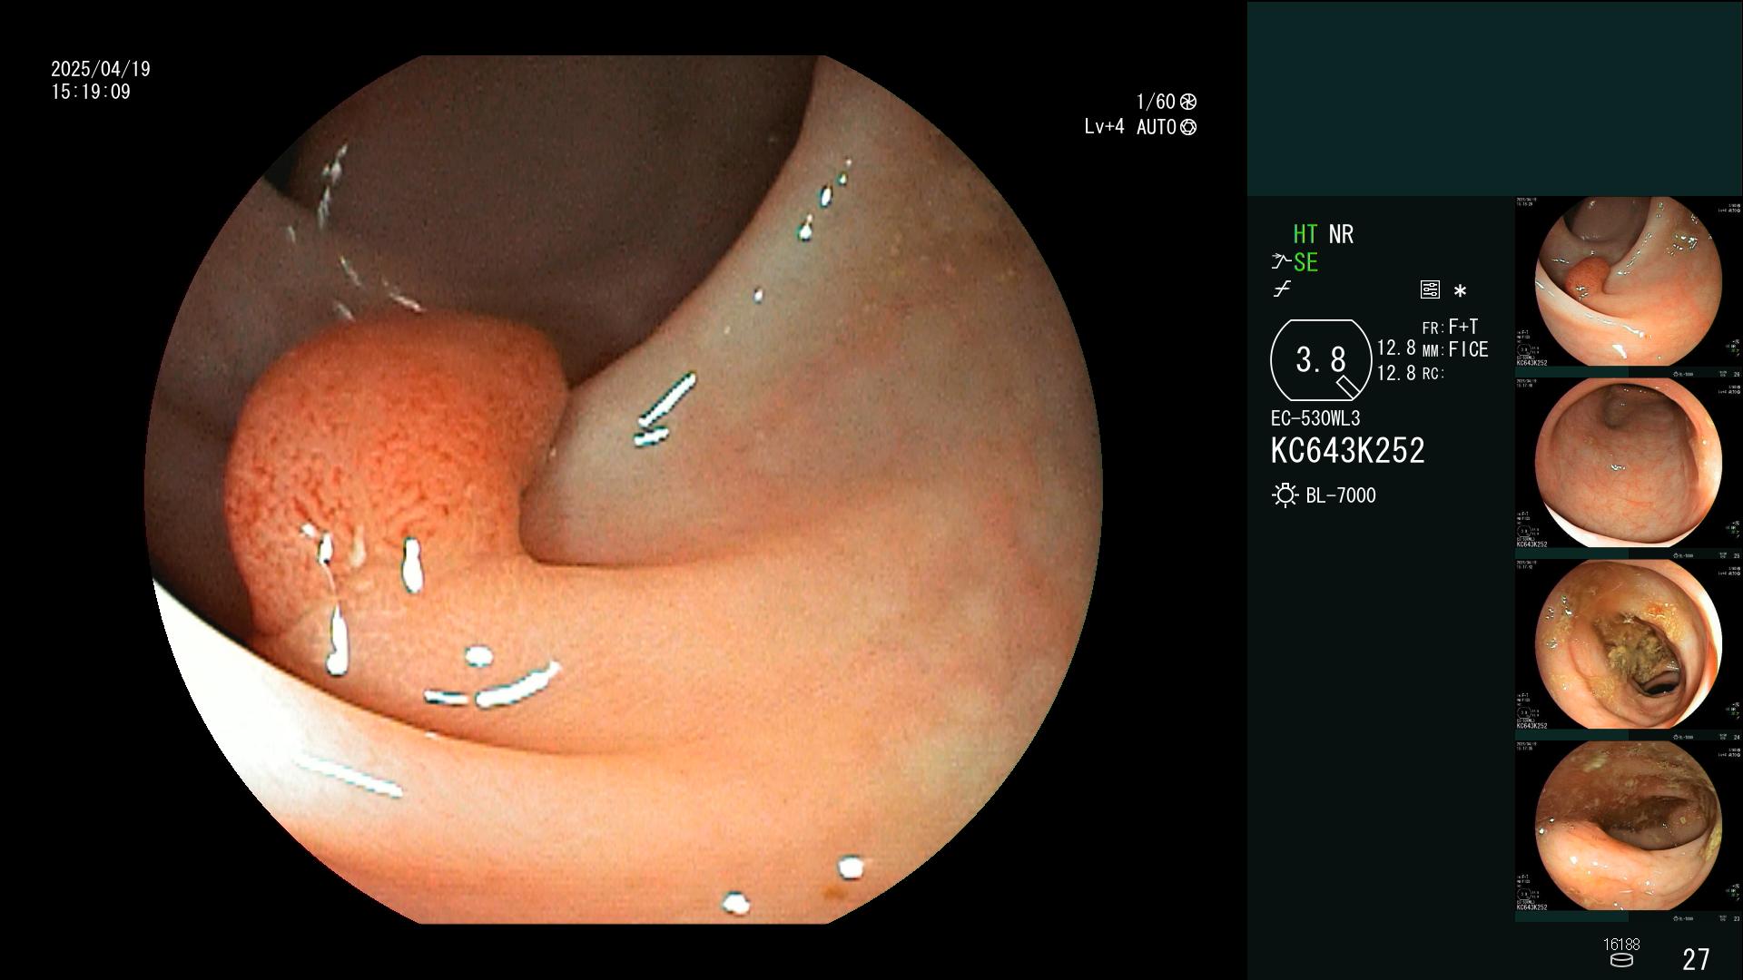Click the scope model EC-530WL3
Screen dimensions: 1743x980
tap(1315, 419)
